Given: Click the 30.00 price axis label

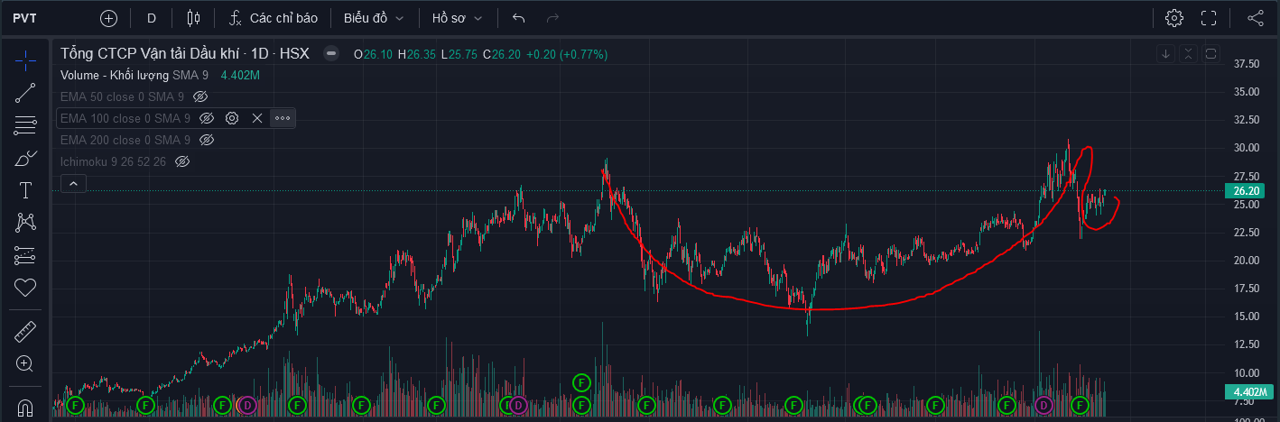Looking at the screenshot, I should (x=1247, y=148).
